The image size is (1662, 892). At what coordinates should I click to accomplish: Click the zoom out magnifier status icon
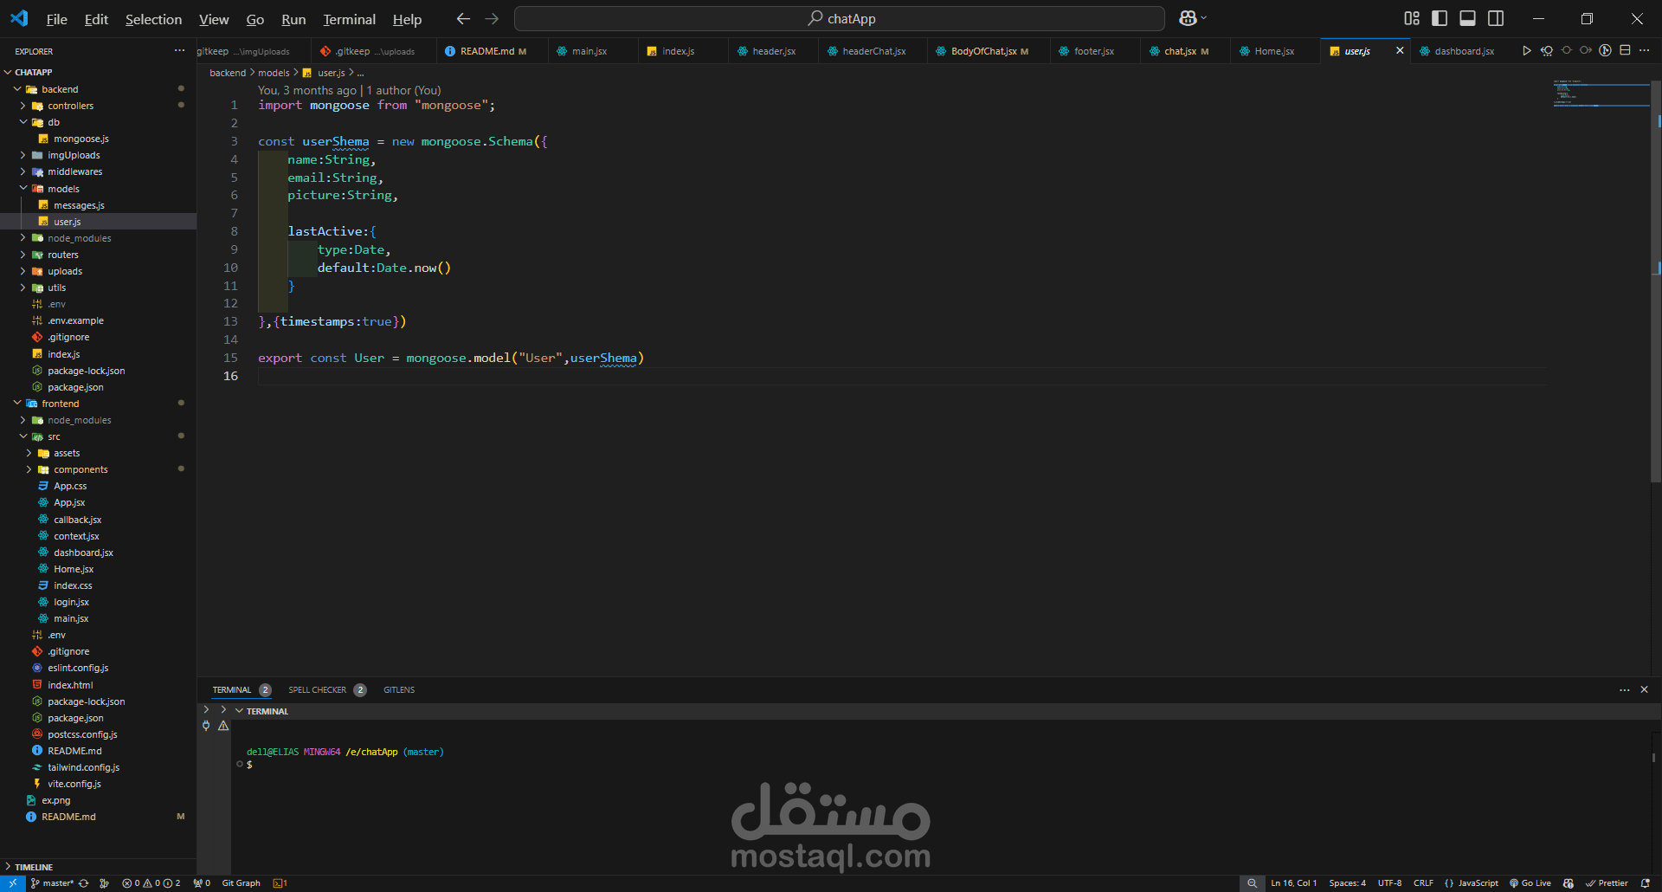pyautogui.click(x=1252, y=883)
